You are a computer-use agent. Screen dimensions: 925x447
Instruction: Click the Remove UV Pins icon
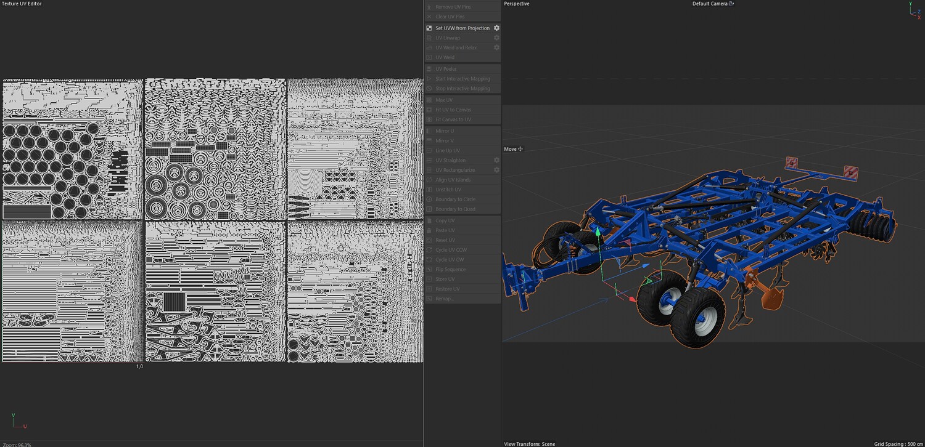point(429,7)
